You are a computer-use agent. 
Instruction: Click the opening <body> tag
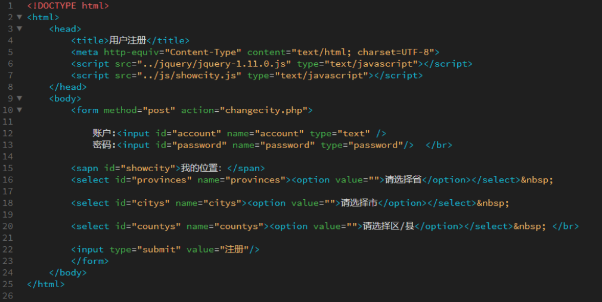click(66, 98)
